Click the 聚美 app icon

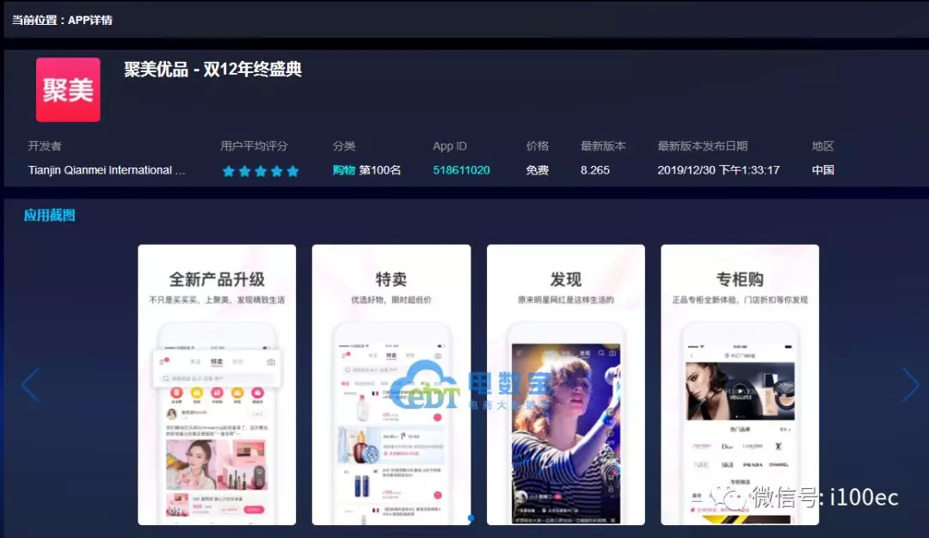coord(68,90)
